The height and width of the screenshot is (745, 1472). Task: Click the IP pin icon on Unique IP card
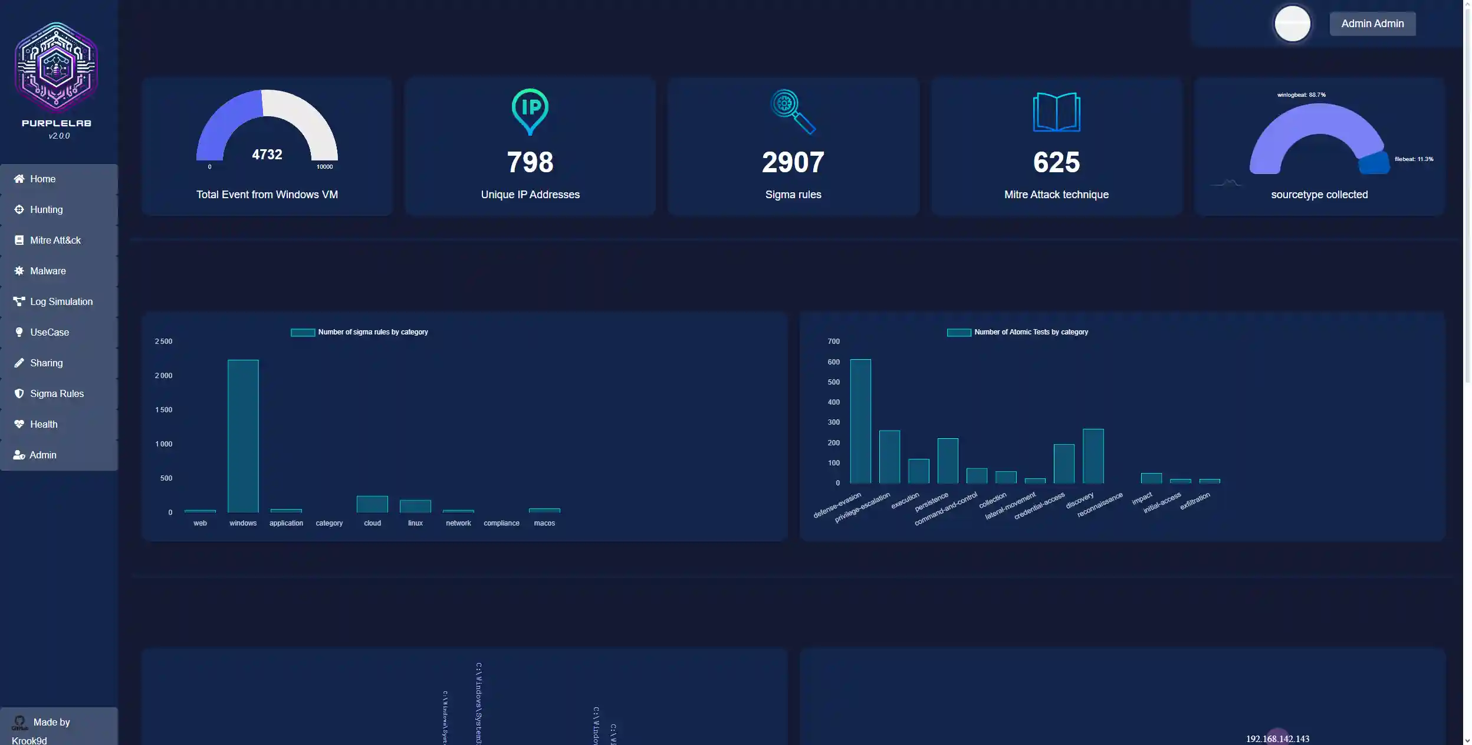coord(529,111)
